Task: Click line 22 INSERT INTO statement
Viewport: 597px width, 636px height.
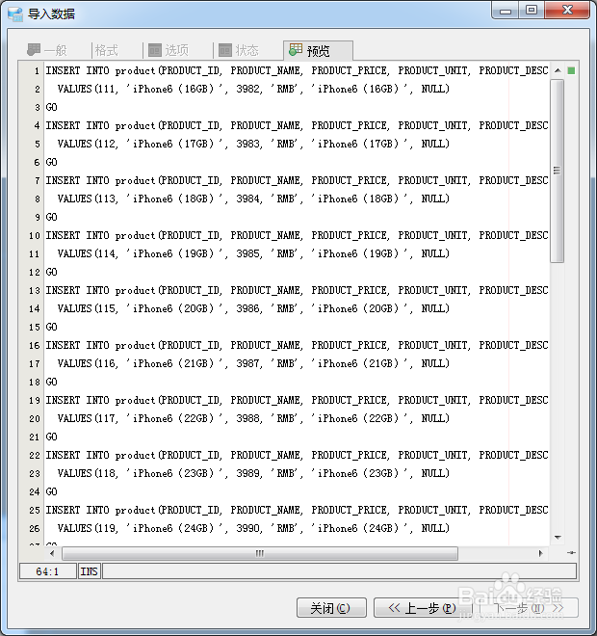Action: point(297,455)
